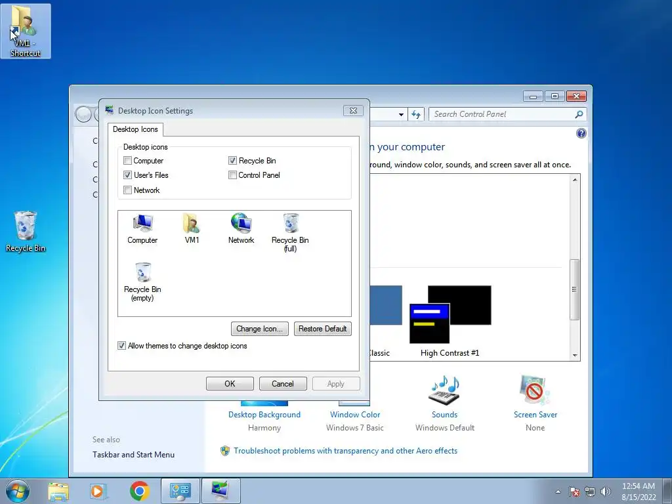The height and width of the screenshot is (504, 672).
Task: Open the Sounds link
Action: click(x=444, y=415)
